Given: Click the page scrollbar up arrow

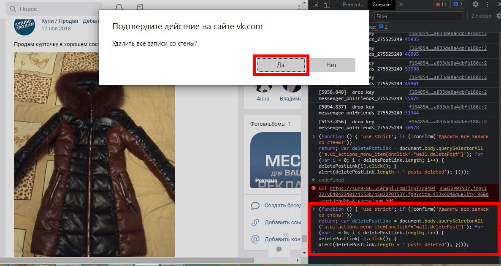Looking at the screenshot, I should click(304, 3).
